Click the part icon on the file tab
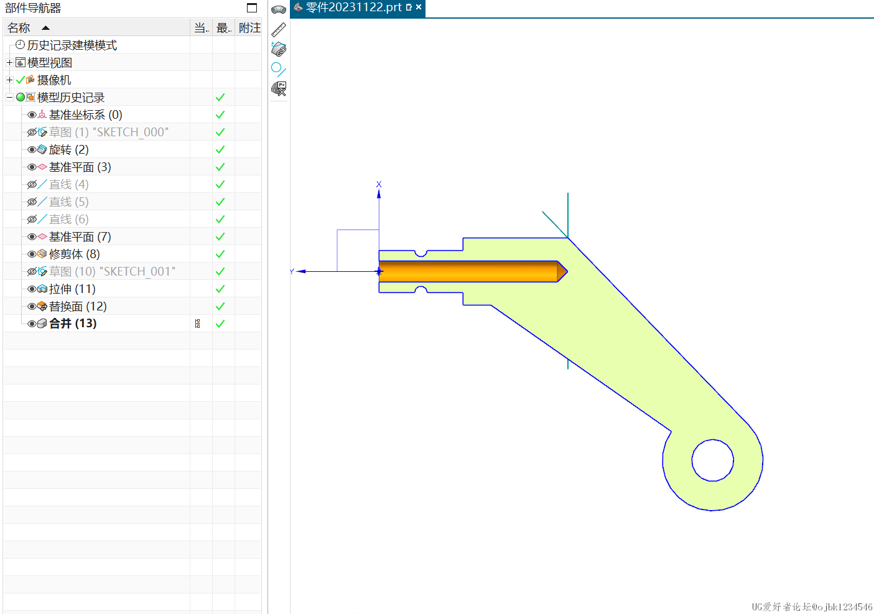Image resolution: width=874 pixels, height=614 pixels. pos(299,7)
